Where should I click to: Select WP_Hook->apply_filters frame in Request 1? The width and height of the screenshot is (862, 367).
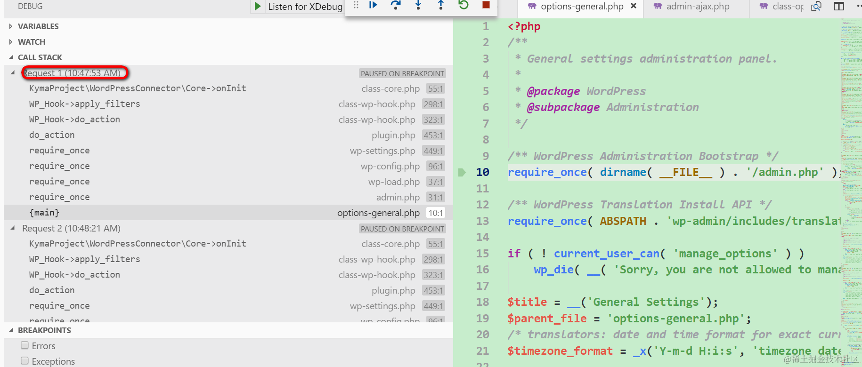pos(228,104)
